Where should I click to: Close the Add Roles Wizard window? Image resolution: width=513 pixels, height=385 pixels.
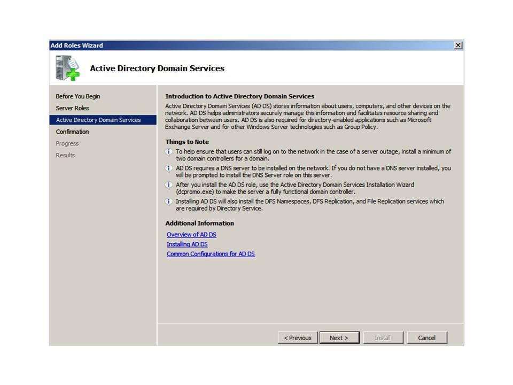point(458,45)
